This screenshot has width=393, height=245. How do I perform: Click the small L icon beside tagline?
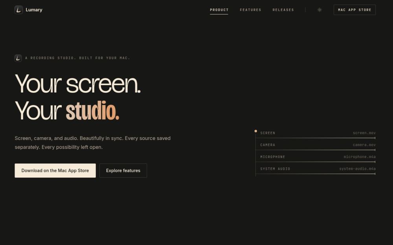[x=18, y=58]
